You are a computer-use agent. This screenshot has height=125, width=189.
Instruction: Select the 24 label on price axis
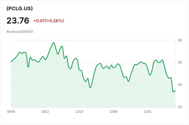pyautogui.click(x=180, y=85)
